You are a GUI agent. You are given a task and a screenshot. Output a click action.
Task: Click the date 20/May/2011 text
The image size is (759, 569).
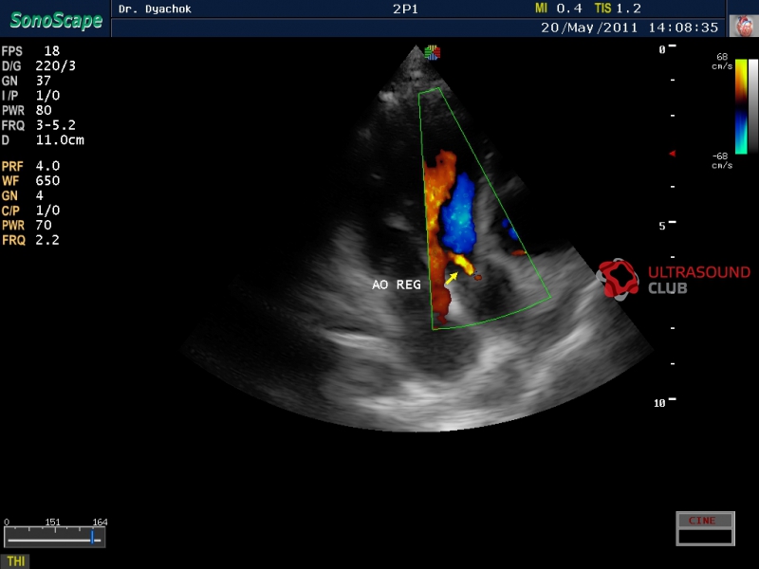click(x=589, y=28)
